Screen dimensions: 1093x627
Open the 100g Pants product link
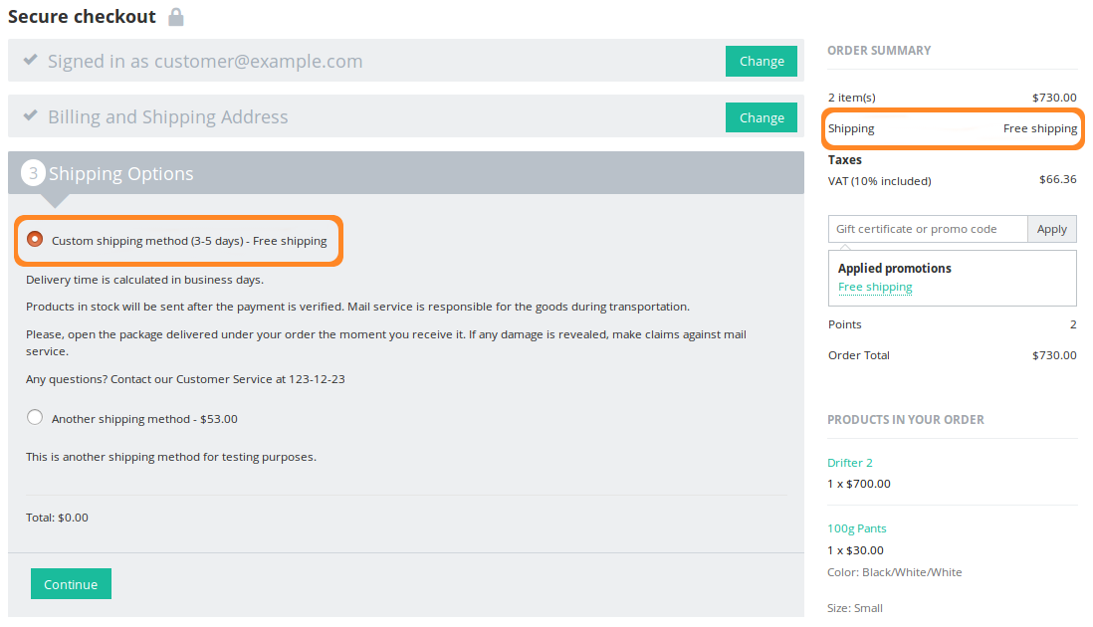pos(857,528)
